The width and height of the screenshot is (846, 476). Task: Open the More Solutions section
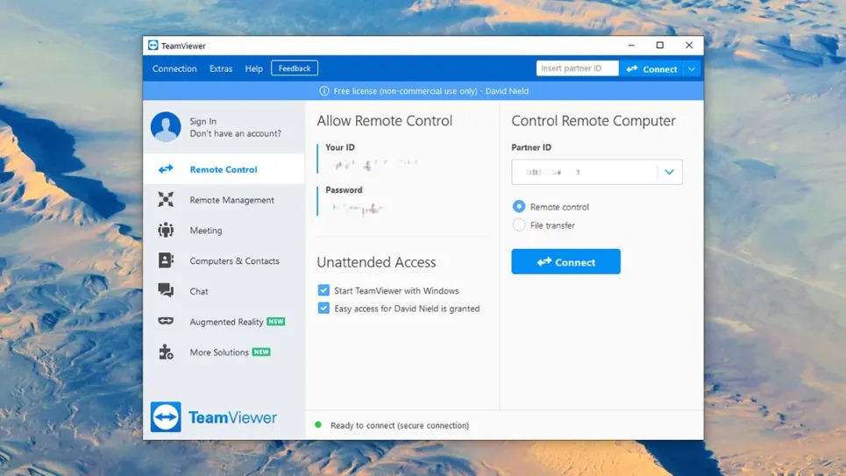tap(224, 352)
